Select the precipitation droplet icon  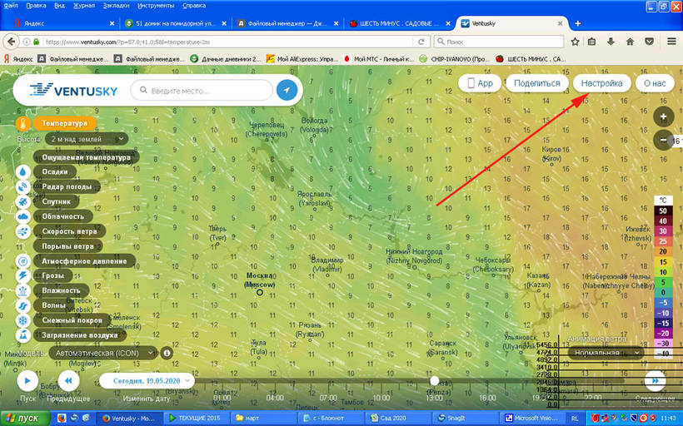point(23,171)
